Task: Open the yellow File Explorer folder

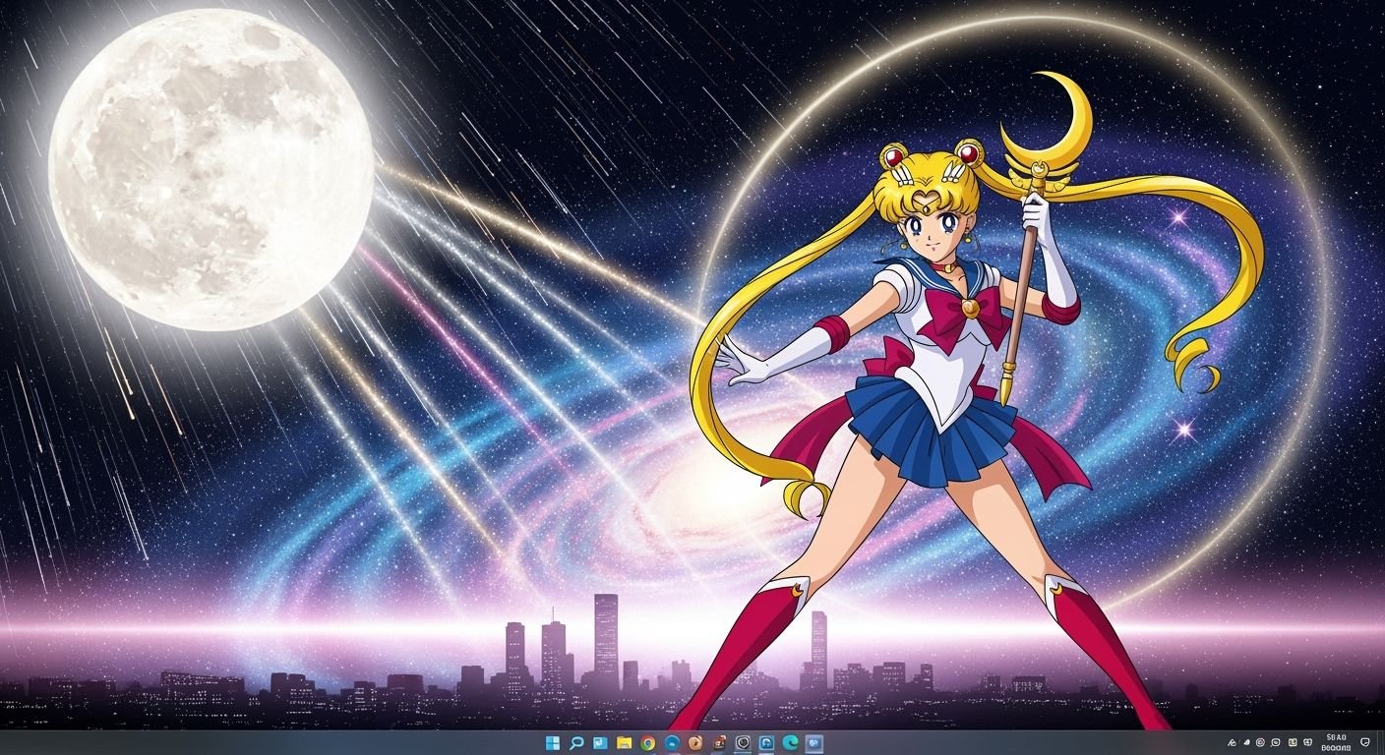Action: pos(624,743)
